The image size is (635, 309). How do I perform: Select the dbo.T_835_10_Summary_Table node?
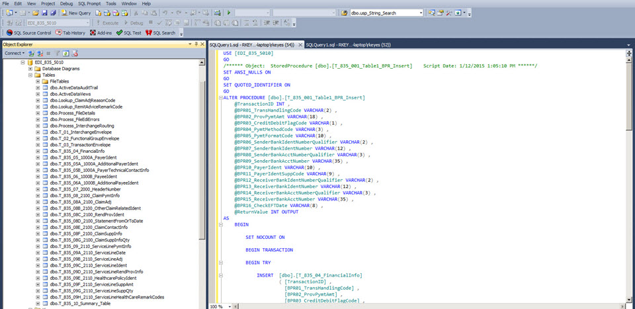[80, 302]
